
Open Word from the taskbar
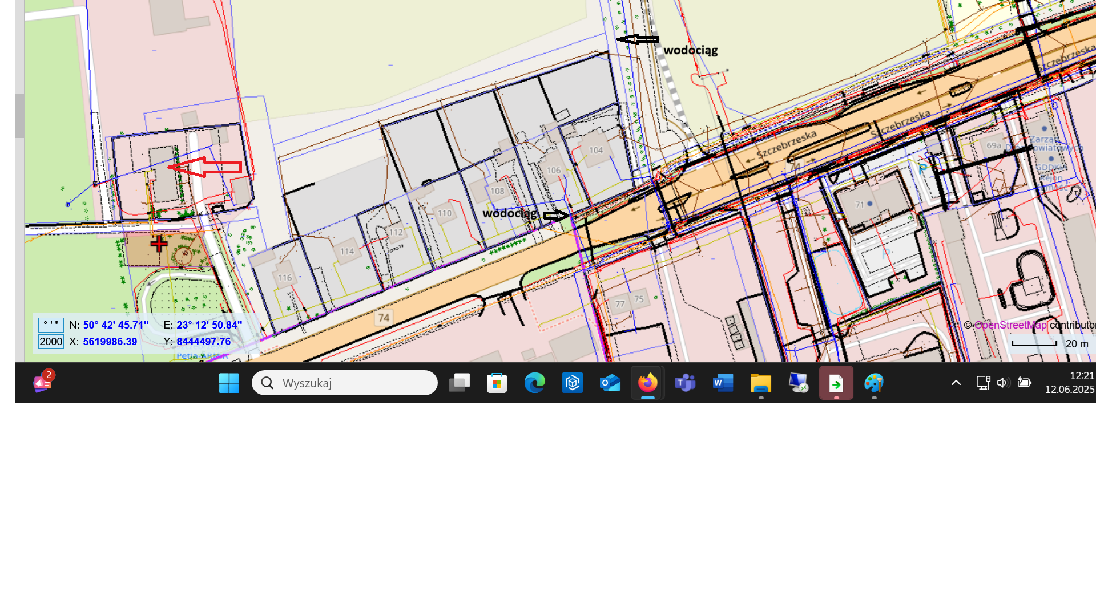point(723,383)
